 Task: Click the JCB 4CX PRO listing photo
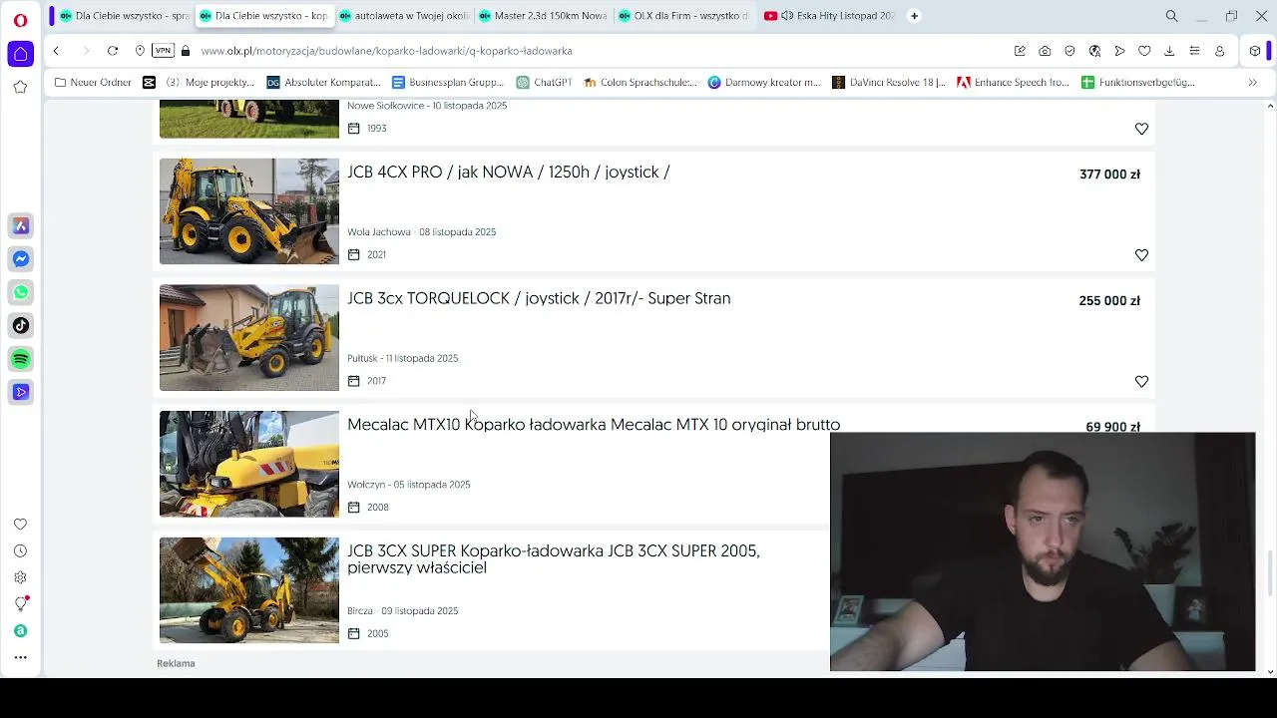[249, 211]
